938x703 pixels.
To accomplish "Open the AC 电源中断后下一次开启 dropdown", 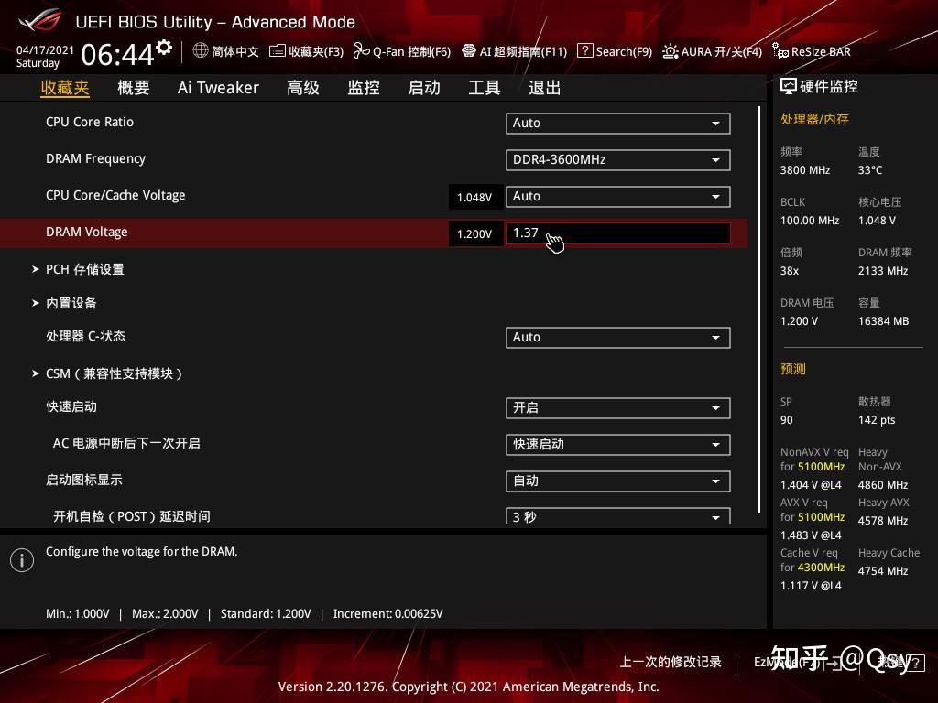I will click(618, 444).
